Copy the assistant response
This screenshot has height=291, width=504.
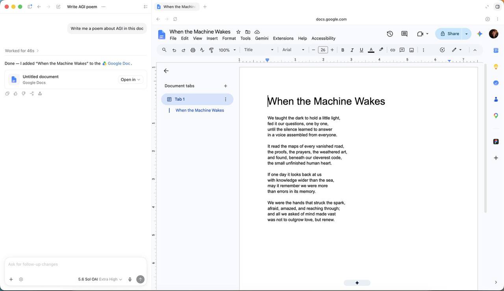tap(7, 94)
